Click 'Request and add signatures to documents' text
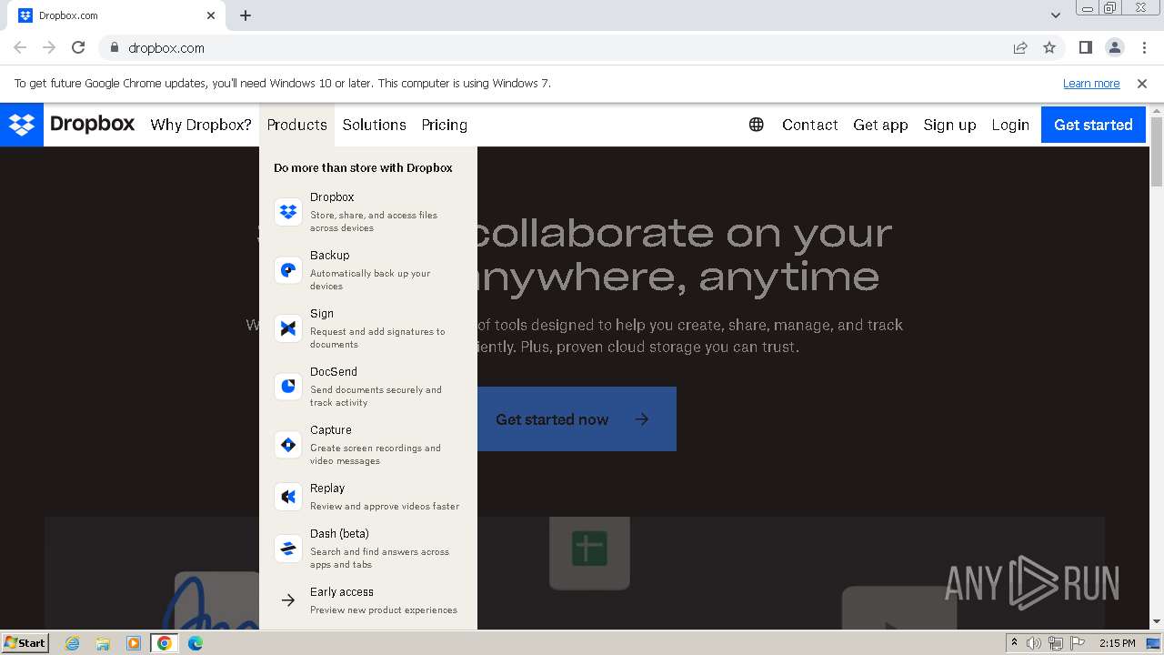This screenshot has height=655, width=1164. pos(377,338)
